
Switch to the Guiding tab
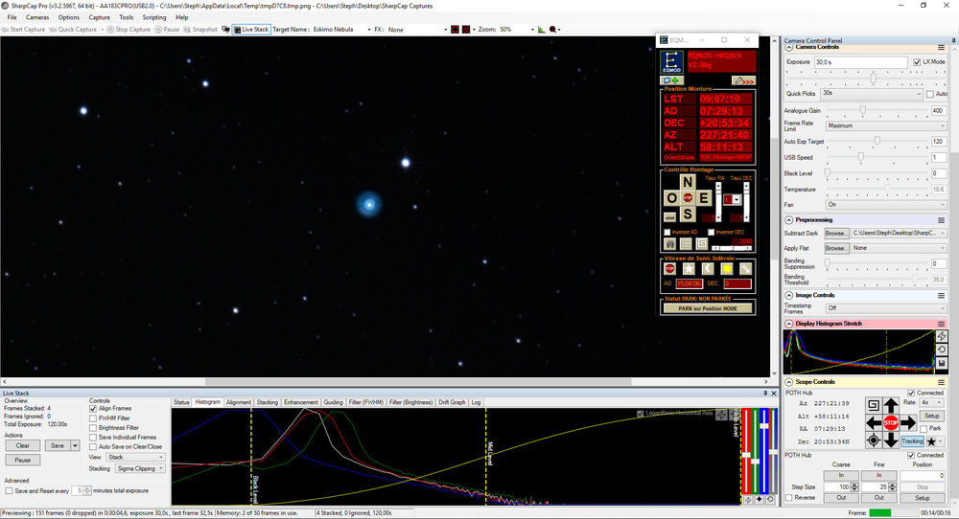pyautogui.click(x=333, y=402)
